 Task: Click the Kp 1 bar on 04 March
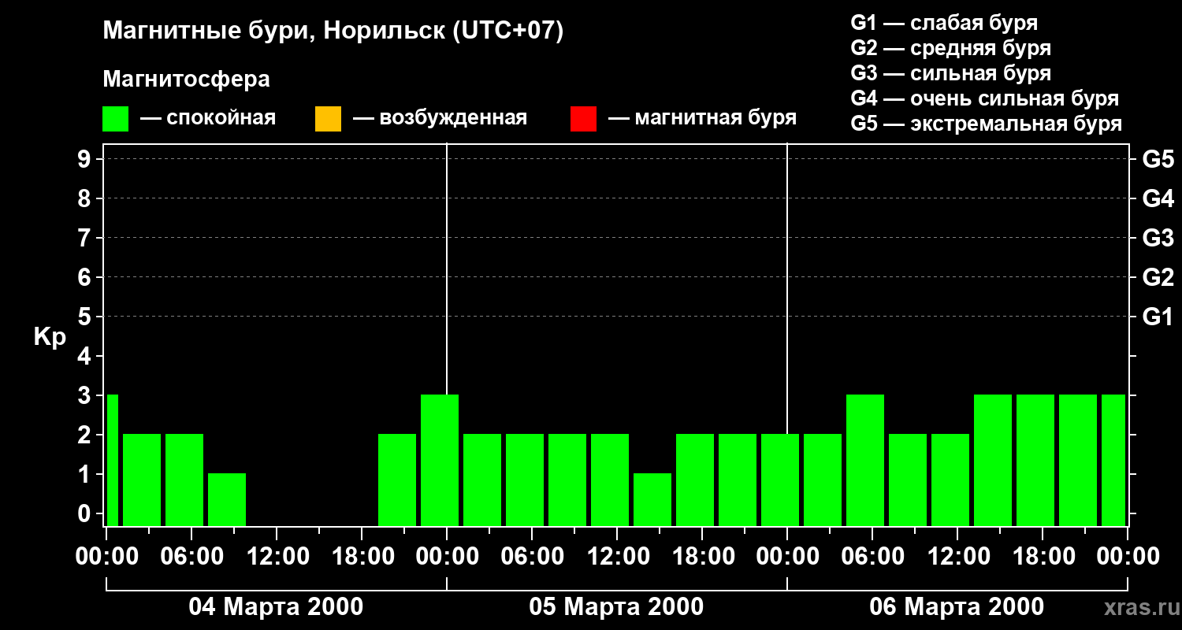click(x=227, y=499)
